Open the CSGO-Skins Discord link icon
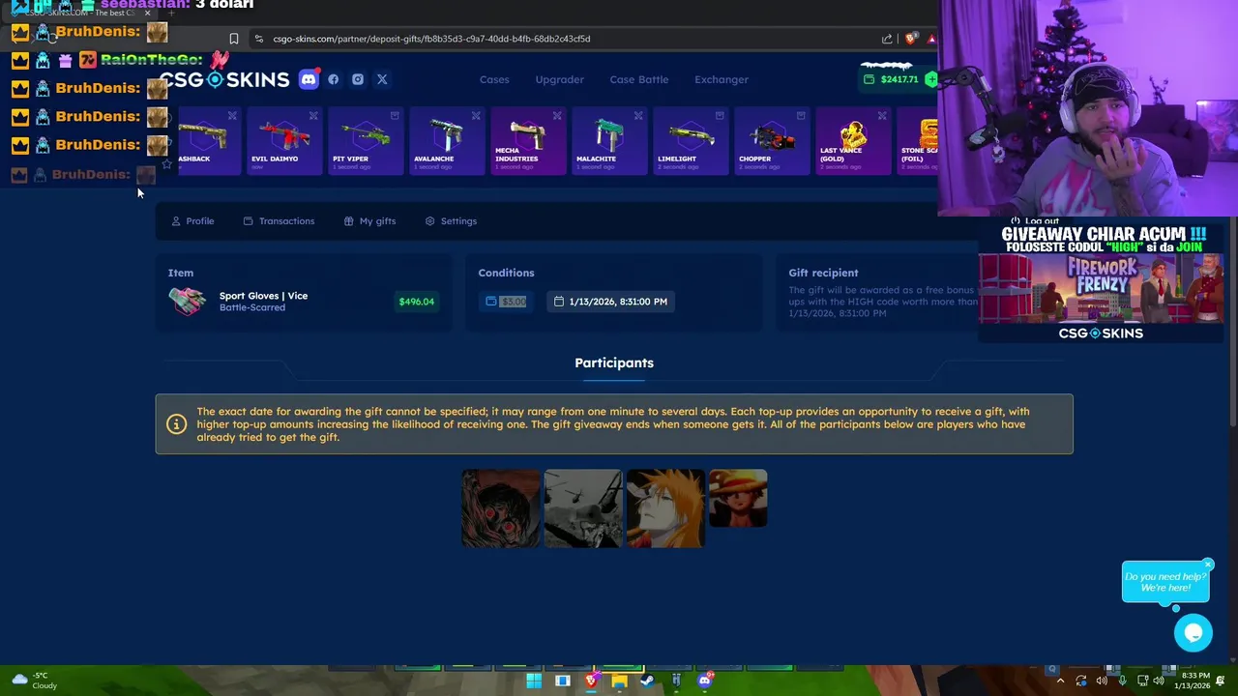Image resolution: width=1238 pixels, height=696 pixels. [309, 79]
